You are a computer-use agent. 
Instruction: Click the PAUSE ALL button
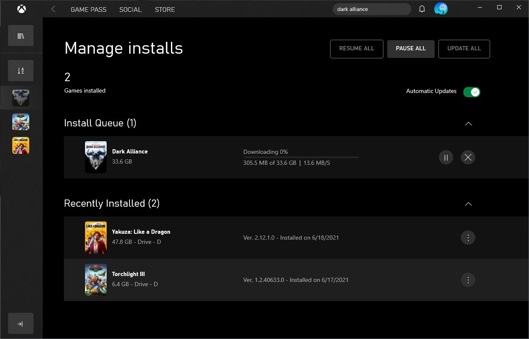411,49
